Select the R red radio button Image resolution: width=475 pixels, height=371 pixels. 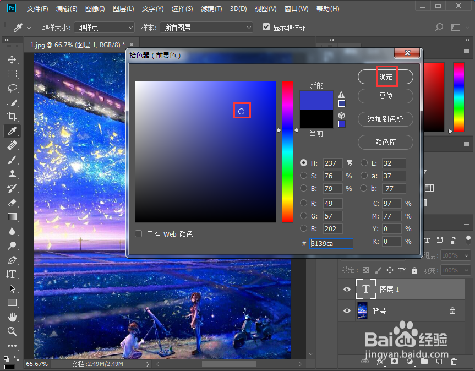(303, 203)
